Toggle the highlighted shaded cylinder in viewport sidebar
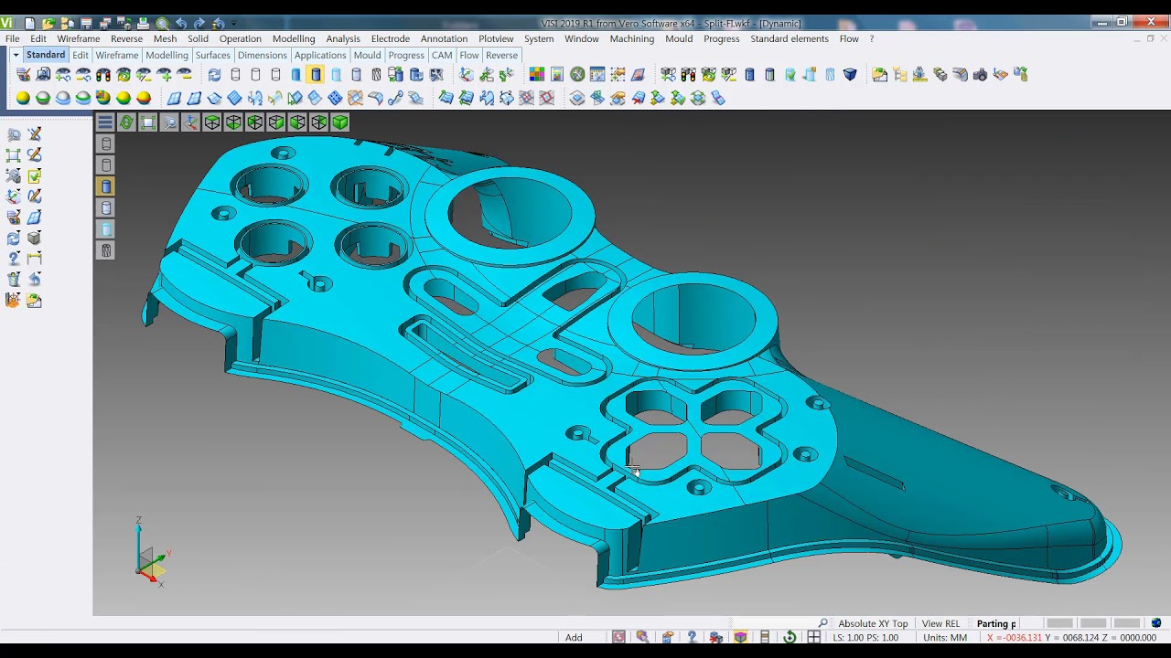 coord(106,186)
